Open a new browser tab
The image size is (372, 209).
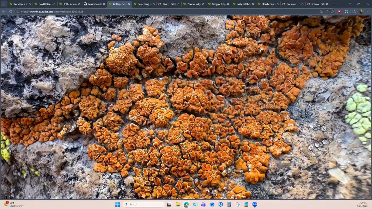pyautogui.click(x=334, y=4)
